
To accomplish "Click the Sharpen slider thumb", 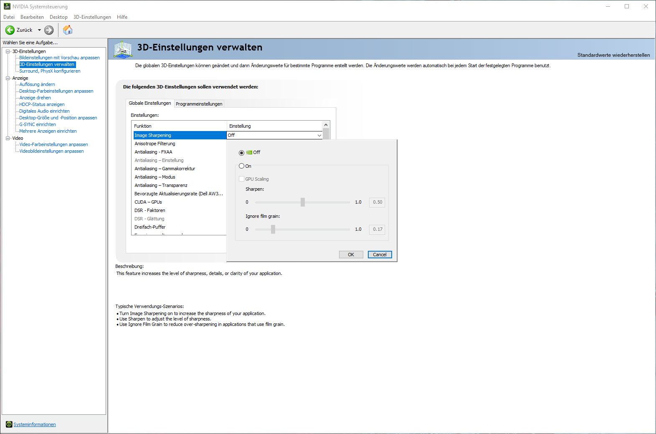I will pos(303,202).
